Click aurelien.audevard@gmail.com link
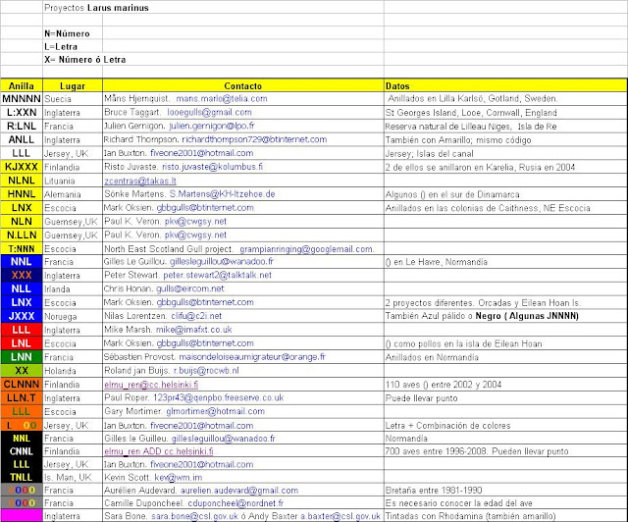 239,491
